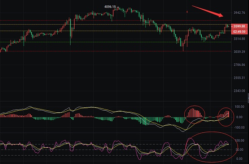Screen dimensions: 249x164
Task: Click the 3942.76 price axis label
Action: pyautogui.click(x=239, y=13)
